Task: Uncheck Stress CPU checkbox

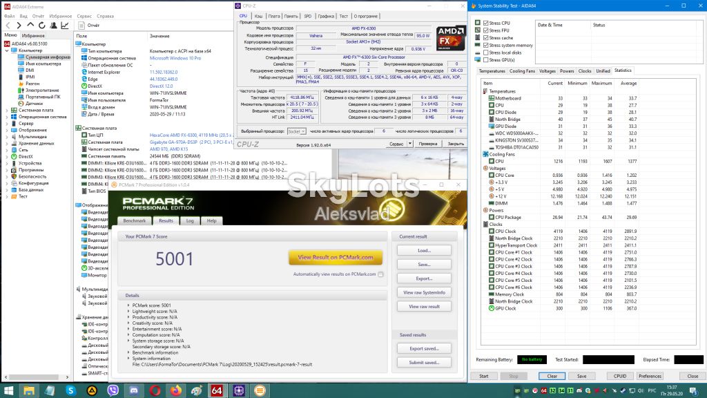Action: pyautogui.click(x=485, y=23)
